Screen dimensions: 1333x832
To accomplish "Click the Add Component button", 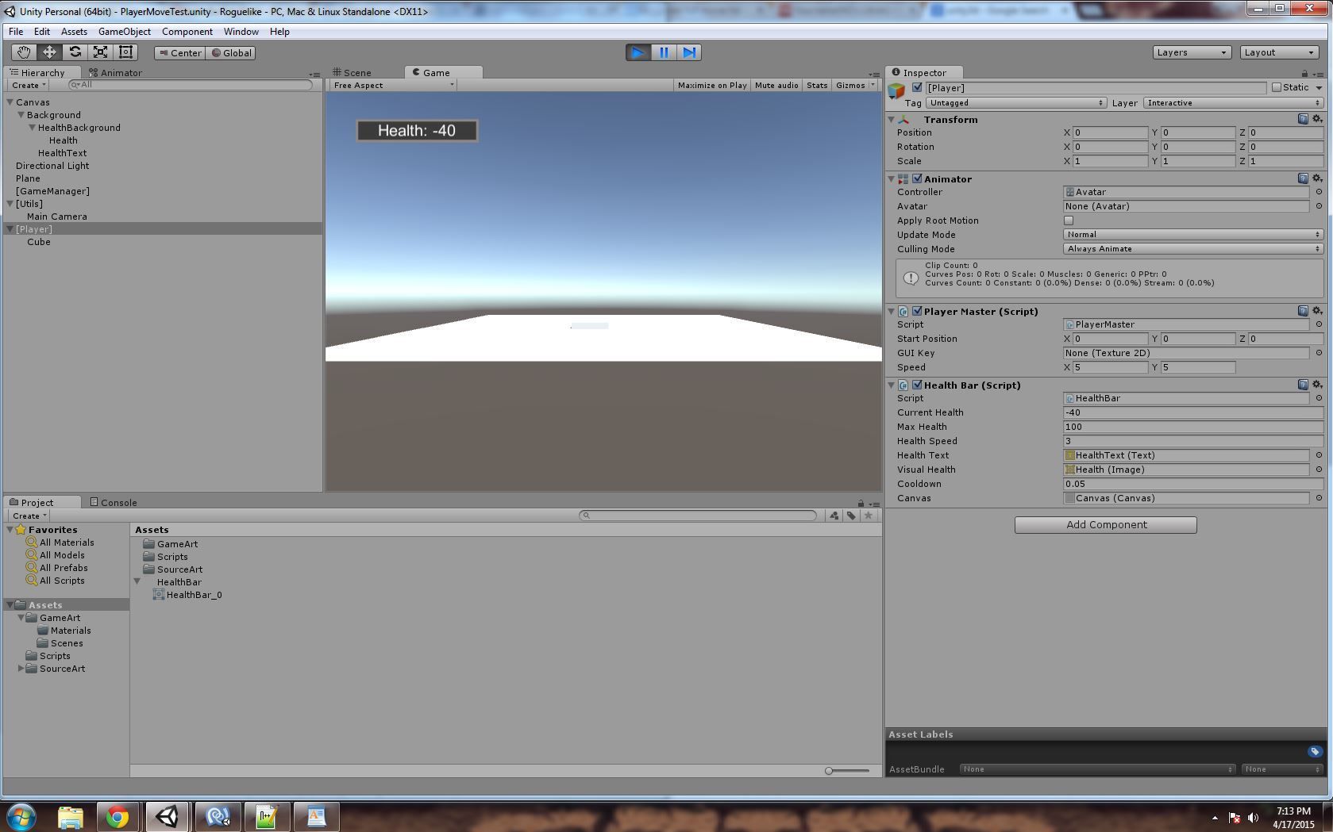I will (1106, 525).
